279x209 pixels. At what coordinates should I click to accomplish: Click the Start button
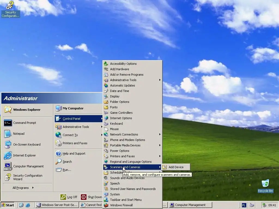tap(7, 205)
